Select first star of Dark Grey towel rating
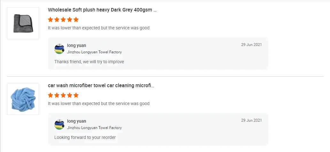 [x=50, y=19]
